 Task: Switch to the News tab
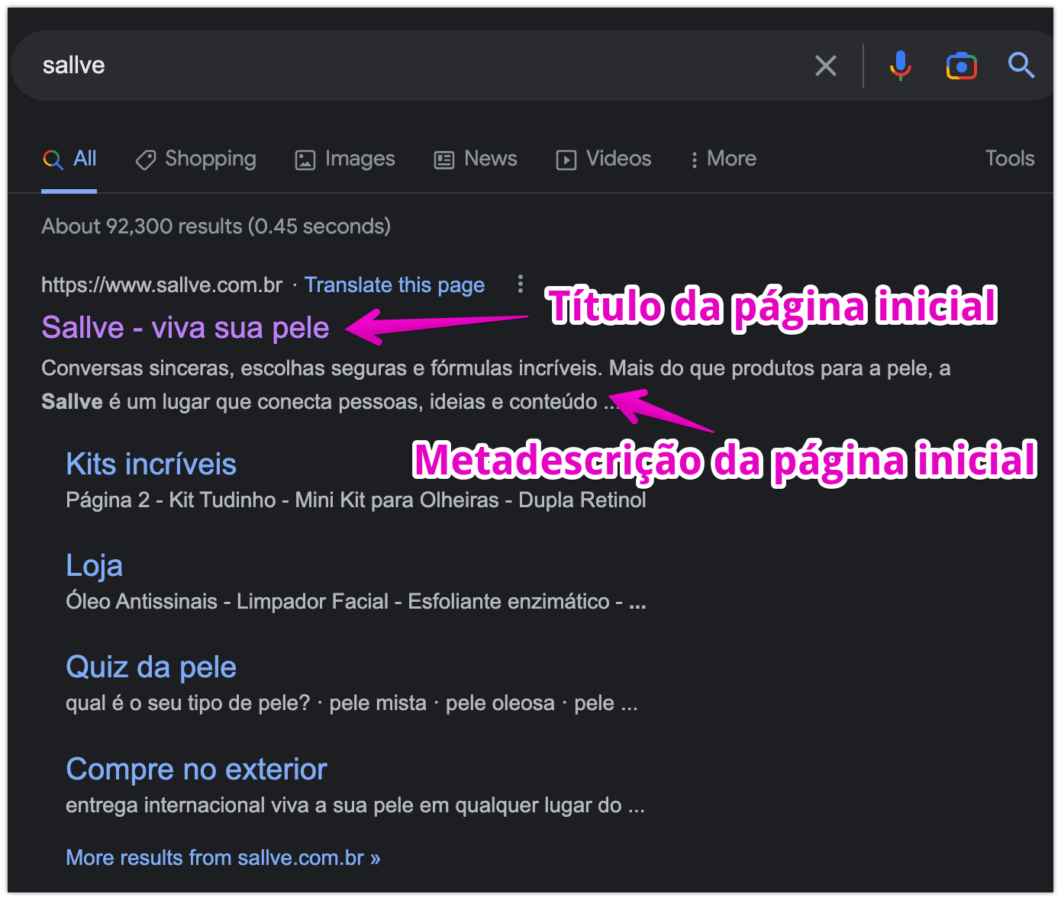coord(476,159)
